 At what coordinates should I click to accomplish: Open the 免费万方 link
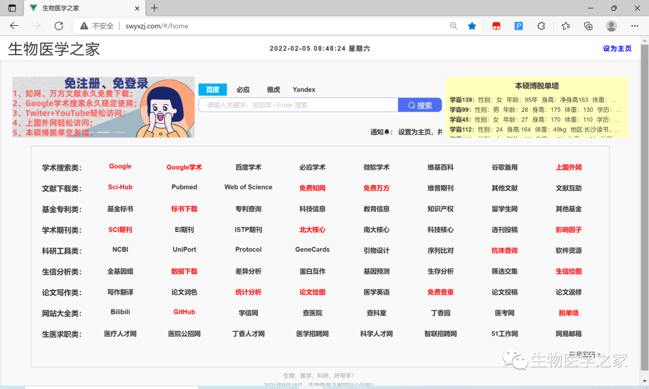point(377,188)
